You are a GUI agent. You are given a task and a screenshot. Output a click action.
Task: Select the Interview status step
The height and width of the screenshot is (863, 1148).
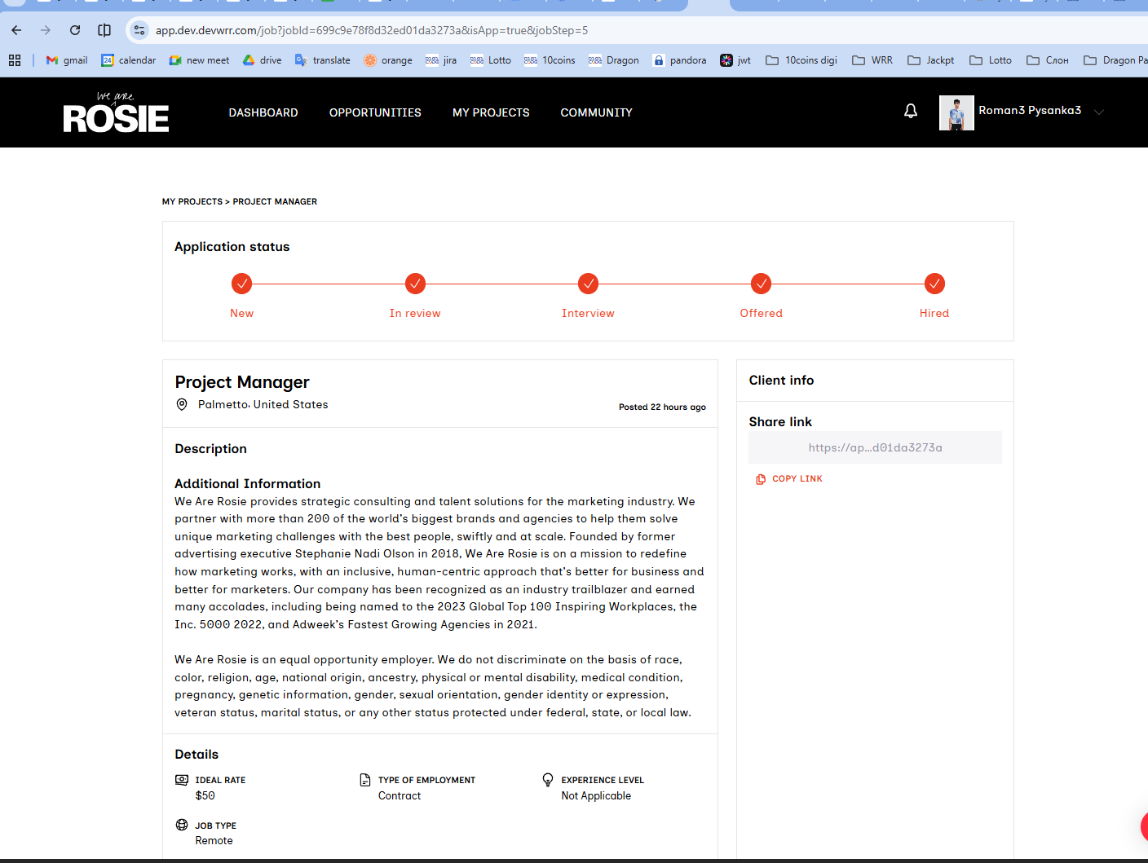pos(588,284)
